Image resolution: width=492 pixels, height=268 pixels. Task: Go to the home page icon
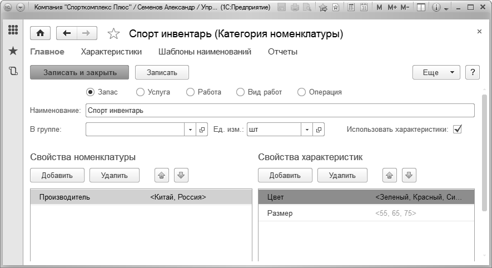(40, 33)
